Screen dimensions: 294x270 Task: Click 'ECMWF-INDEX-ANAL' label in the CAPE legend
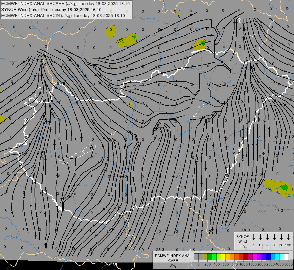click(x=173, y=256)
